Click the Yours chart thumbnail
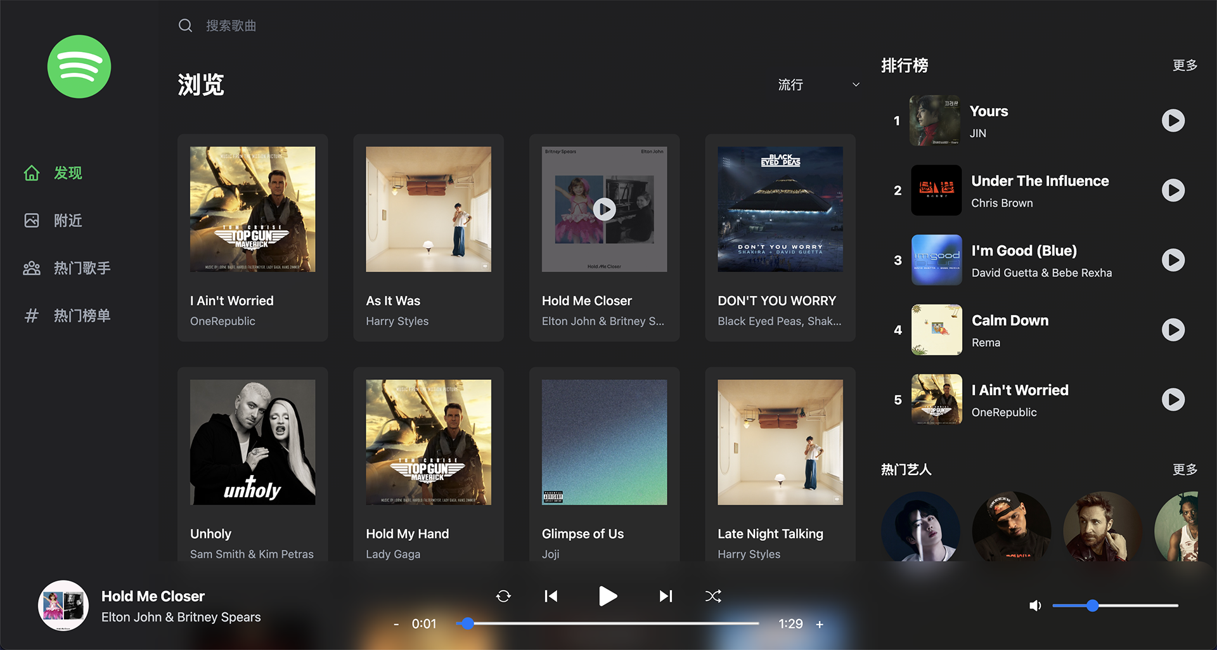Screen dimensions: 1217x650 (x=935, y=120)
